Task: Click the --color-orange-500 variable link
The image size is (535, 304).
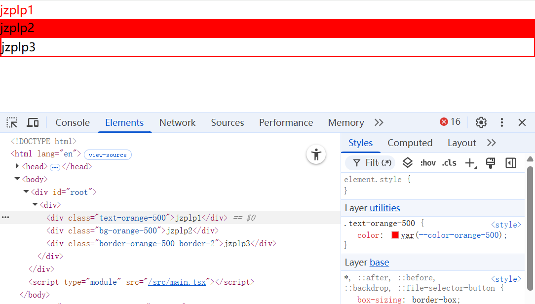Action: tap(459, 235)
